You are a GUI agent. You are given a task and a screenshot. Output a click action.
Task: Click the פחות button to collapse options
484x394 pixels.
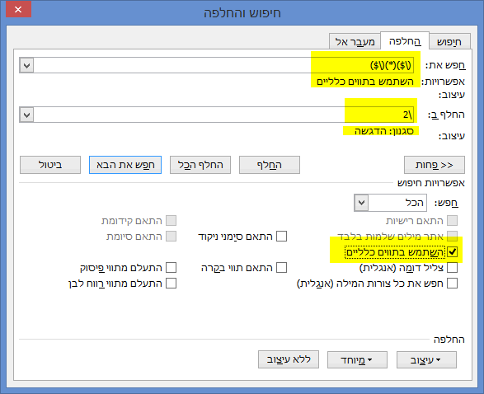pyautogui.click(x=435, y=165)
